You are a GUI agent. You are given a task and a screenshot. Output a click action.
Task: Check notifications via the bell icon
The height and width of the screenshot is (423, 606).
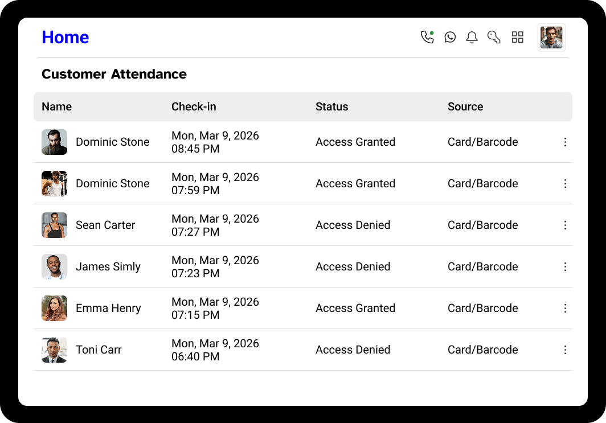click(x=472, y=37)
